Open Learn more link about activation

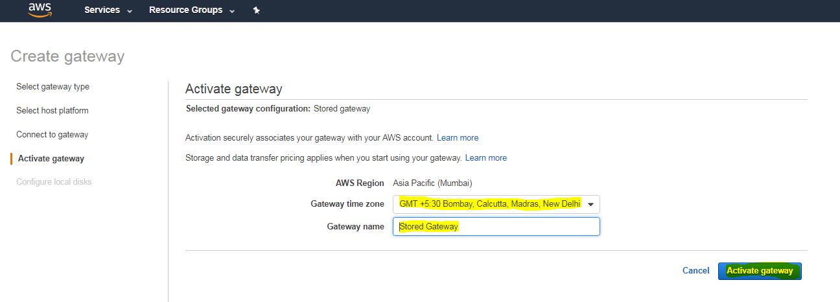[x=458, y=138]
